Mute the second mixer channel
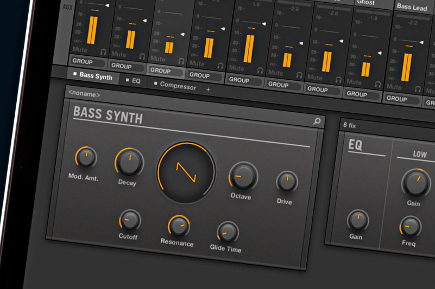The width and height of the screenshot is (435, 289). point(119,54)
